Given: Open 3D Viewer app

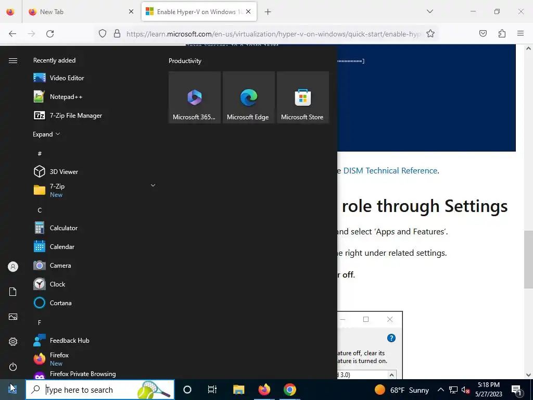Looking at the screenshot, I should point(94,172).
